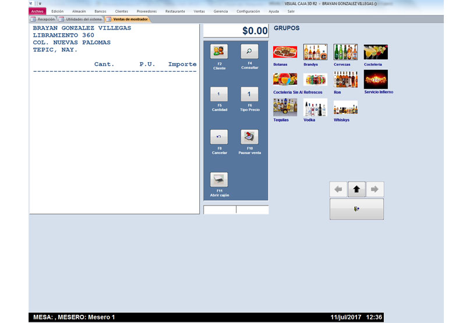The height and width of the screenshot is (323, 466).
Task: Click the right arrow navigation button
Action: click(x=375, y=189)
